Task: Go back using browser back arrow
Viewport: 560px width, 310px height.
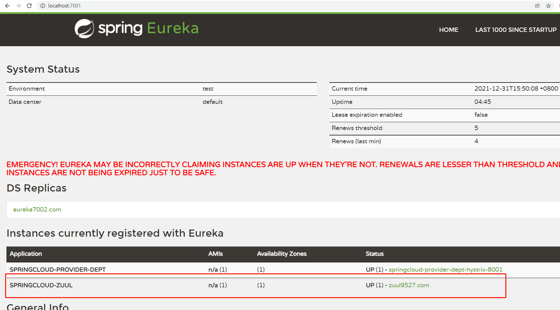Action: [x=7, y=6]
